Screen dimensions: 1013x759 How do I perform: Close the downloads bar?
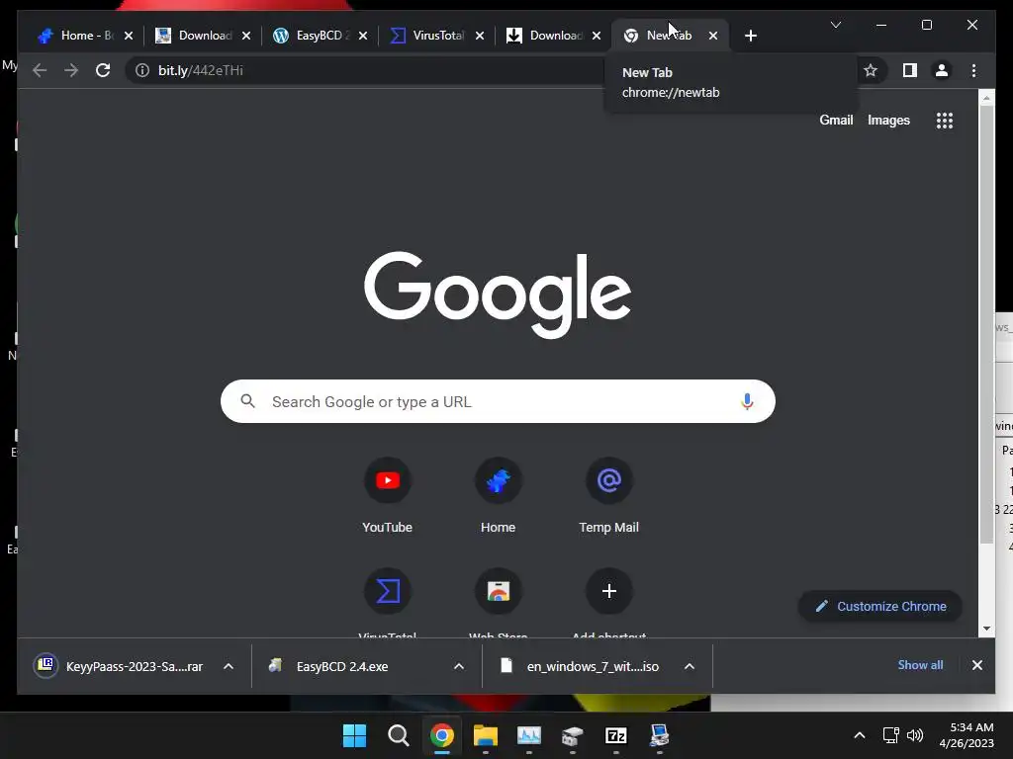click(977, 665)
